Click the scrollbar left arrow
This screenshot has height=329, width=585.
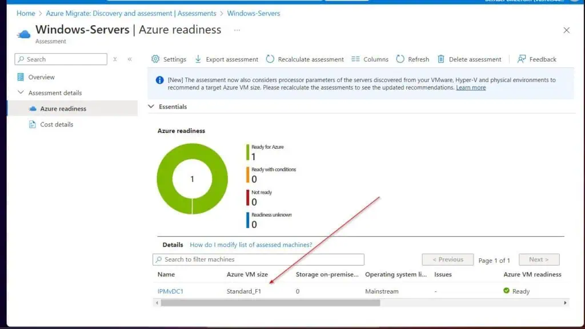(x=157, y=303)
